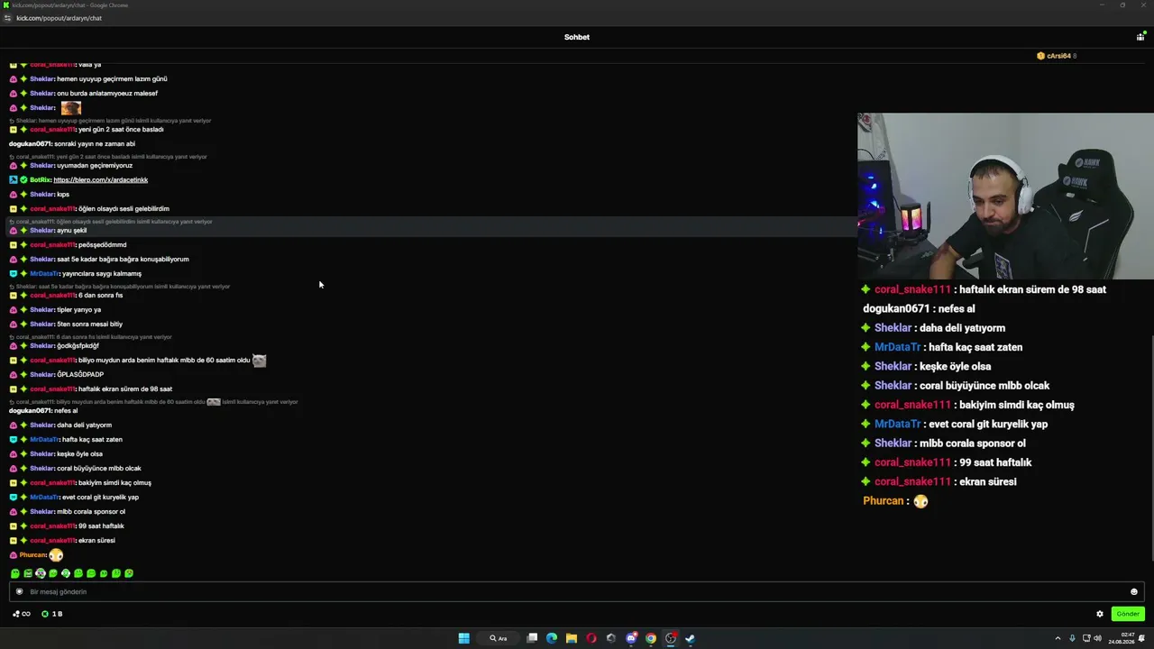Click message 'coral büyüyünce mlbb olcak'
This screenshot has width=1154, height=649.
pos(99,468)
